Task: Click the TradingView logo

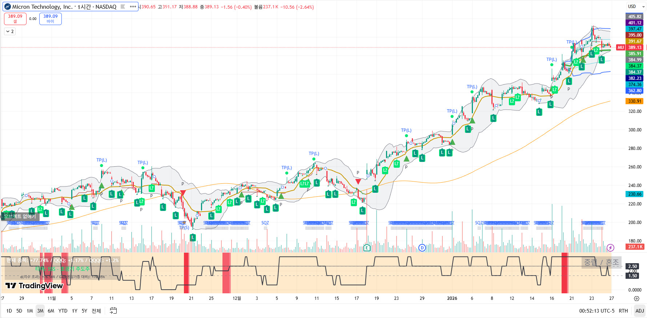Action: (35, 286)
